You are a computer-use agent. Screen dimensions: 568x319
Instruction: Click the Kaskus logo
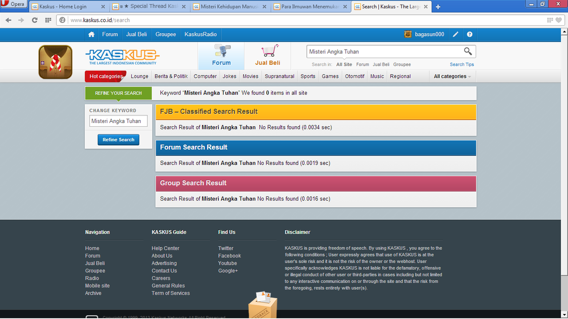(x=122, y=57)
